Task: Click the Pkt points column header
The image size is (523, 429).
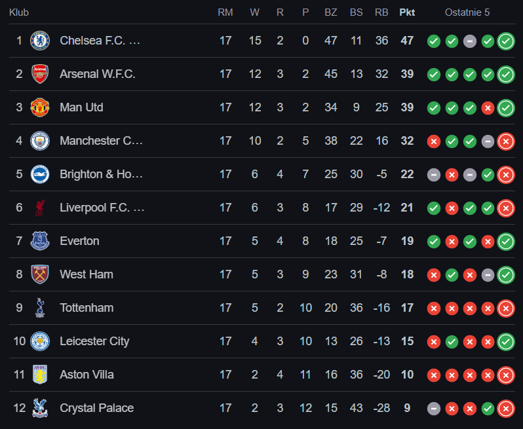Action: [x=407, y=12]
